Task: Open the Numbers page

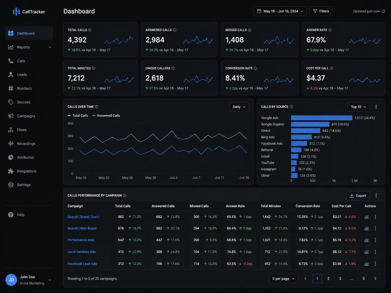Action: pos(29,88)
